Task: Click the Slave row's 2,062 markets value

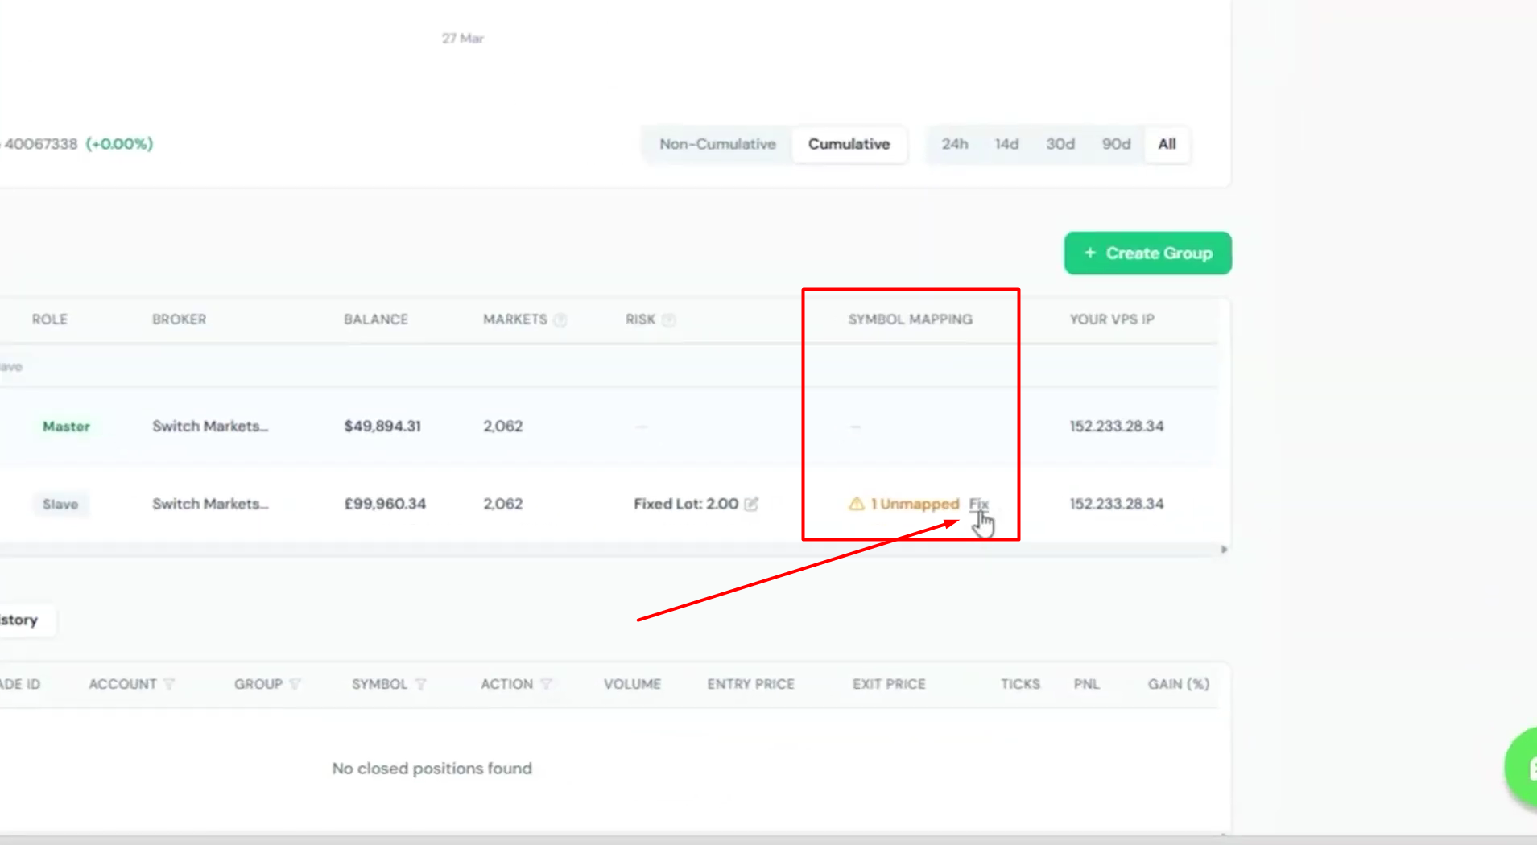Action: coord(503,504)
